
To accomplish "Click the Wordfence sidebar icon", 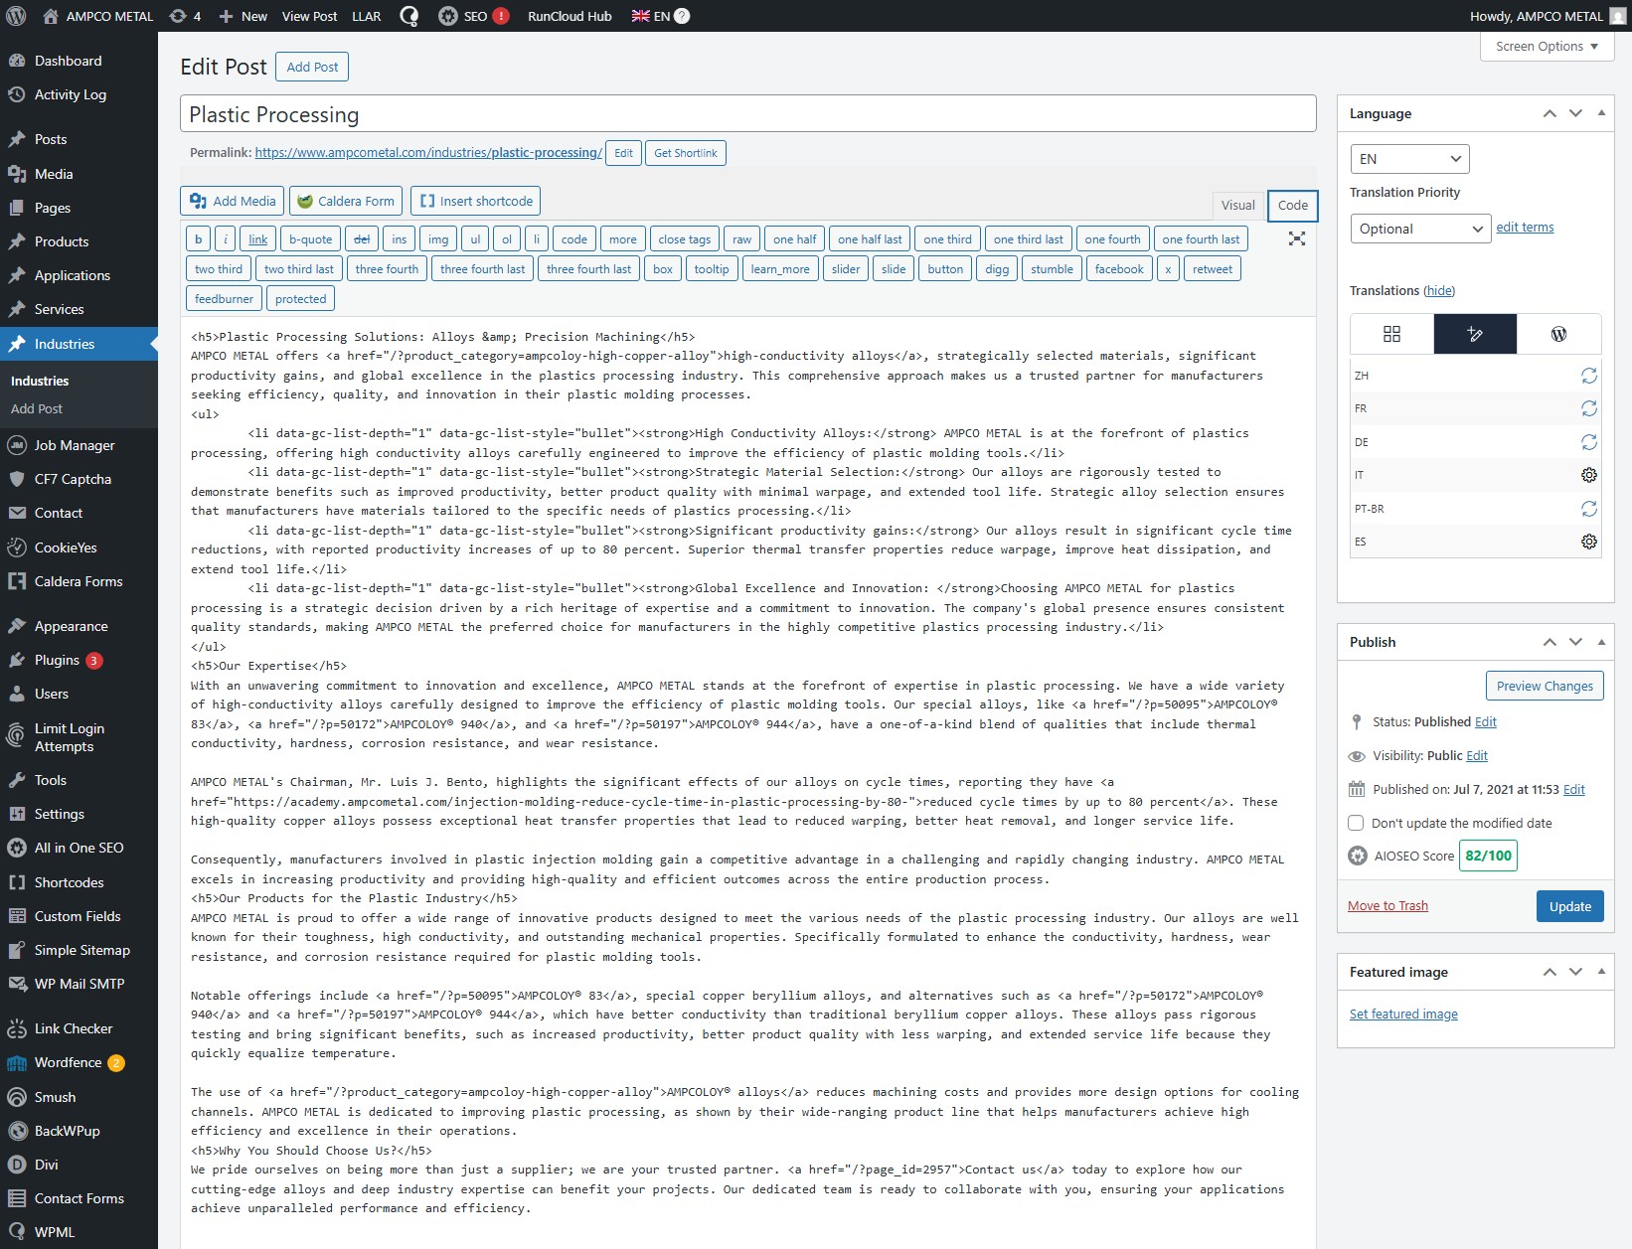I will [17, 1063].
